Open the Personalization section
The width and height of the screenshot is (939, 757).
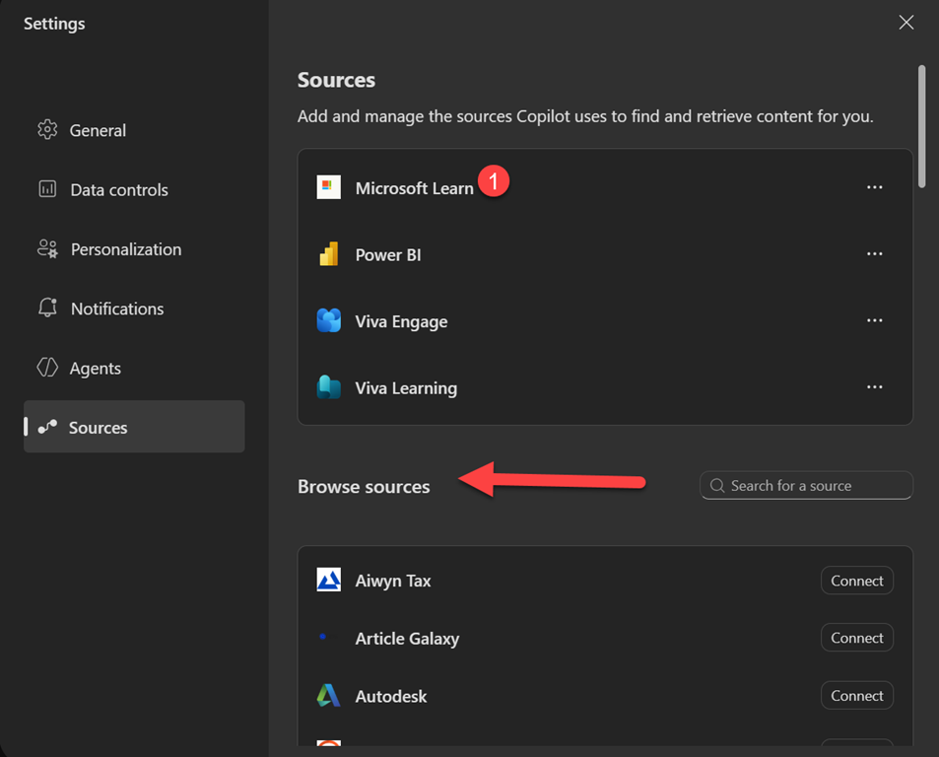134,248
